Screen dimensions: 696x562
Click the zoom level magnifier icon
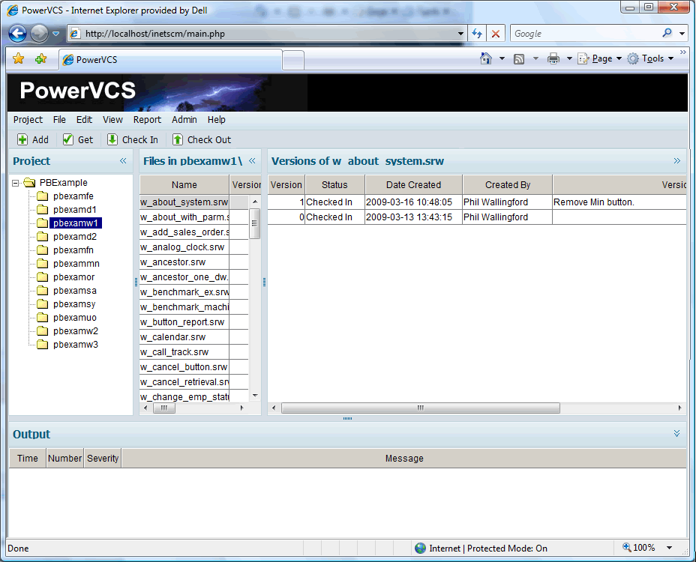[627, 547]
